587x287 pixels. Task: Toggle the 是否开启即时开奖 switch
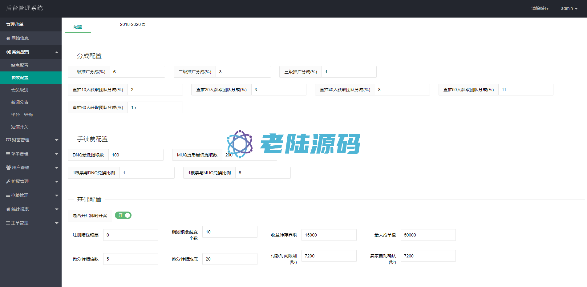[123, 215]
